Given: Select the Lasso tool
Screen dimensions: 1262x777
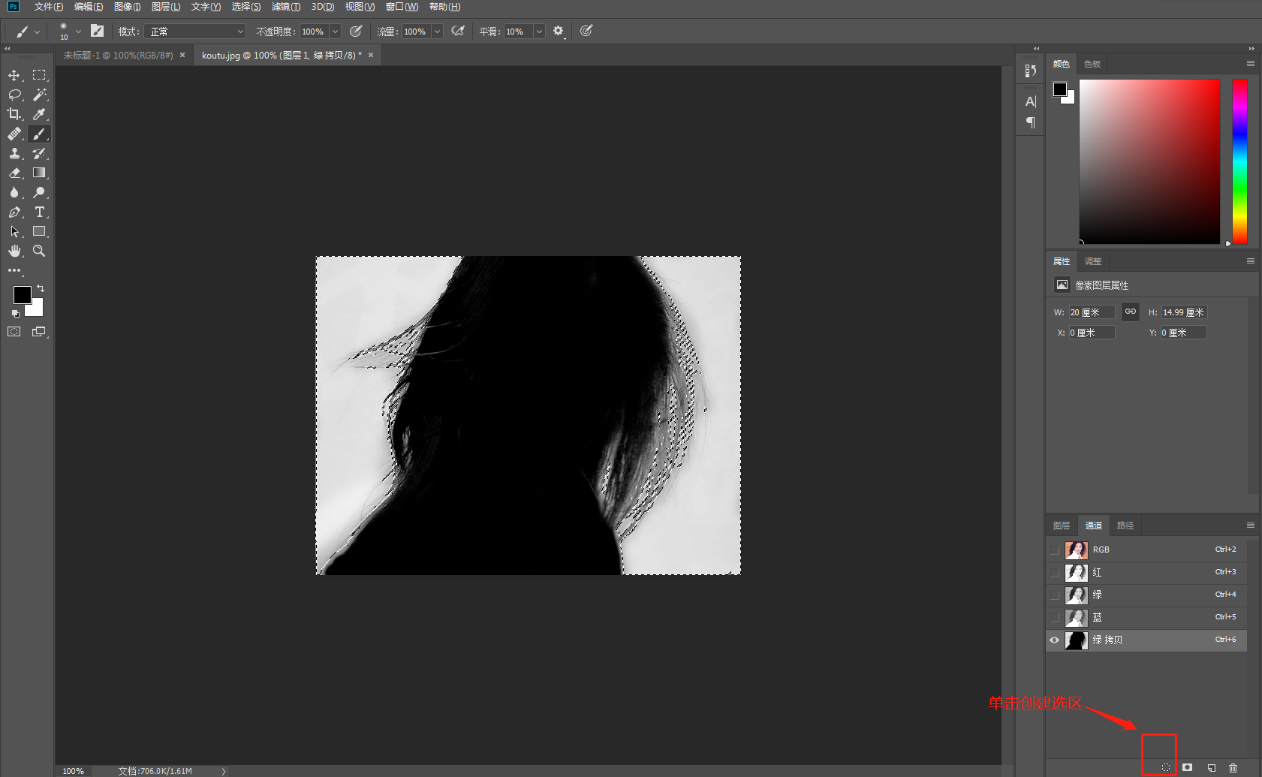Looking at the screenshot, I should click(x=14, y=95).
